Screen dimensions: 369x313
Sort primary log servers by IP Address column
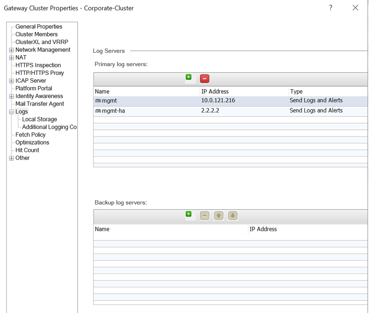(244, 91)
